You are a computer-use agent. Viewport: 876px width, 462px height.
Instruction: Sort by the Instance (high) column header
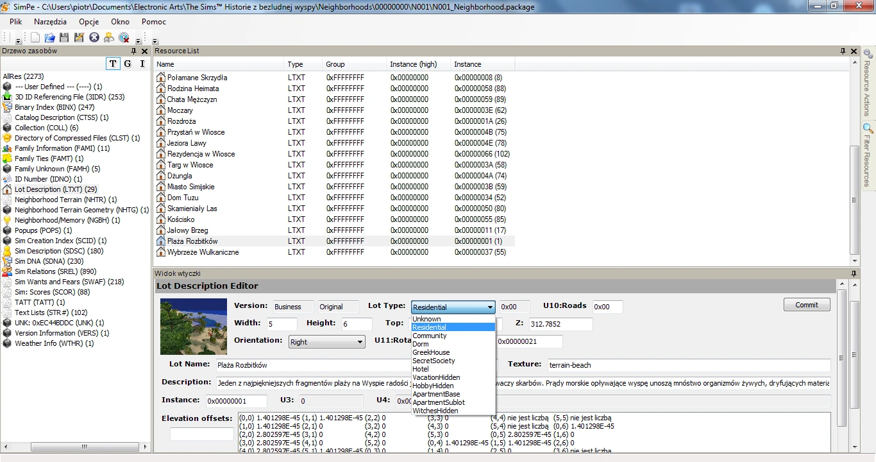tap(419, 64)
